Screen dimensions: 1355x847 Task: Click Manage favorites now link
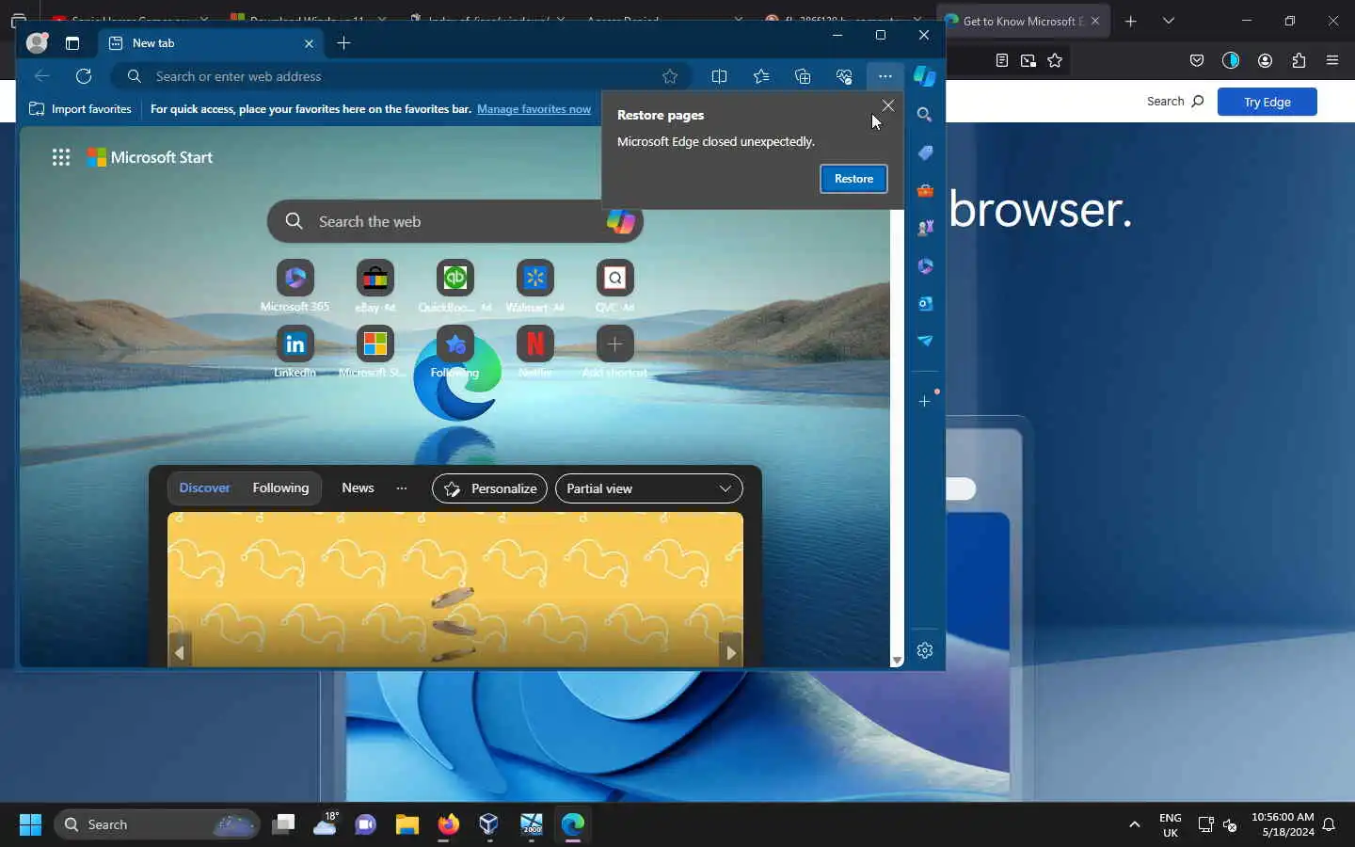(534, 109)
